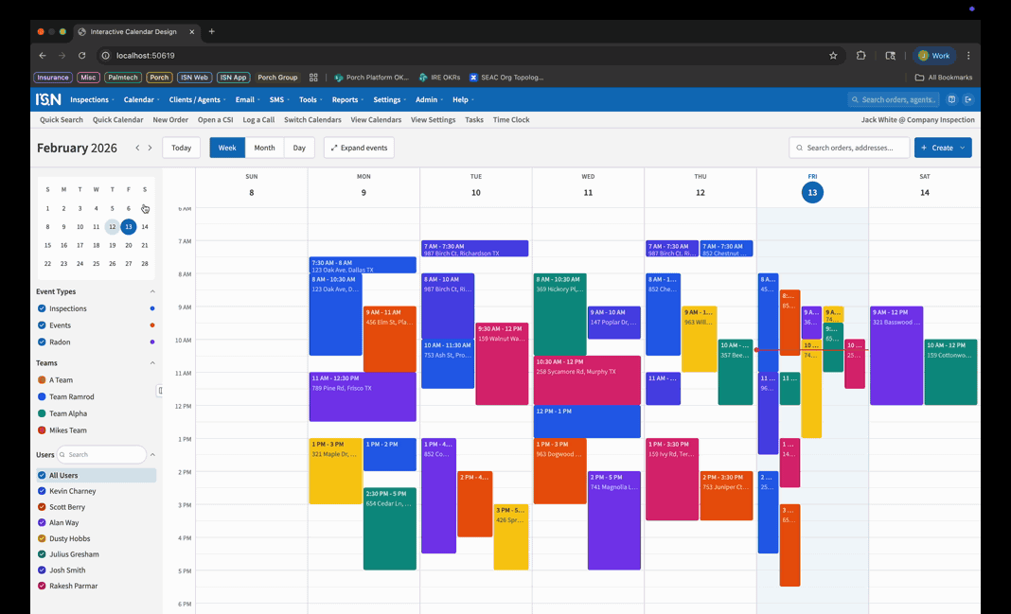Viewport: 1011px width, 614px height.
Task: Open the help guide icon beside the logout icon
Action: [x=952, y=99]
